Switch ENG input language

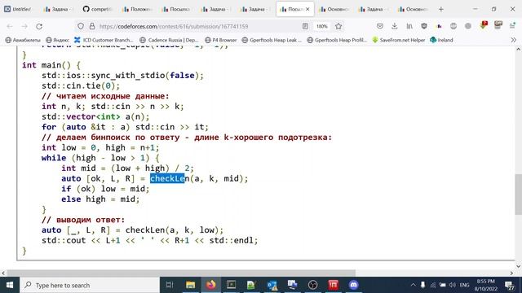click(x=464, y=285)
